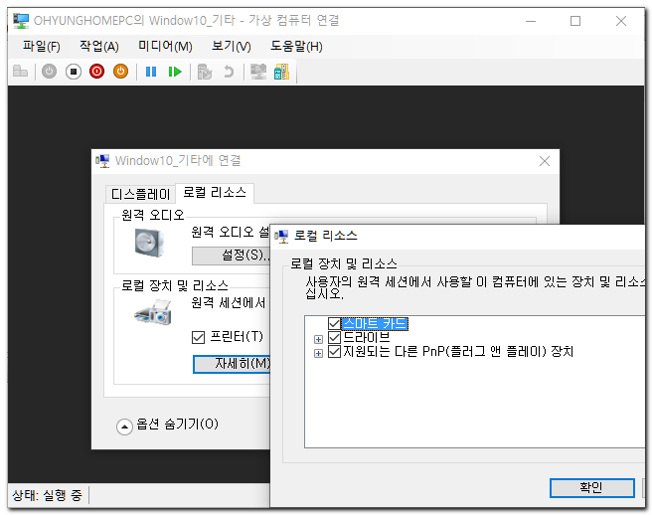652x515 pixels.
Task: Expand the 지원되는 다른 PnP 장치 node
Action: coord(318,353)
